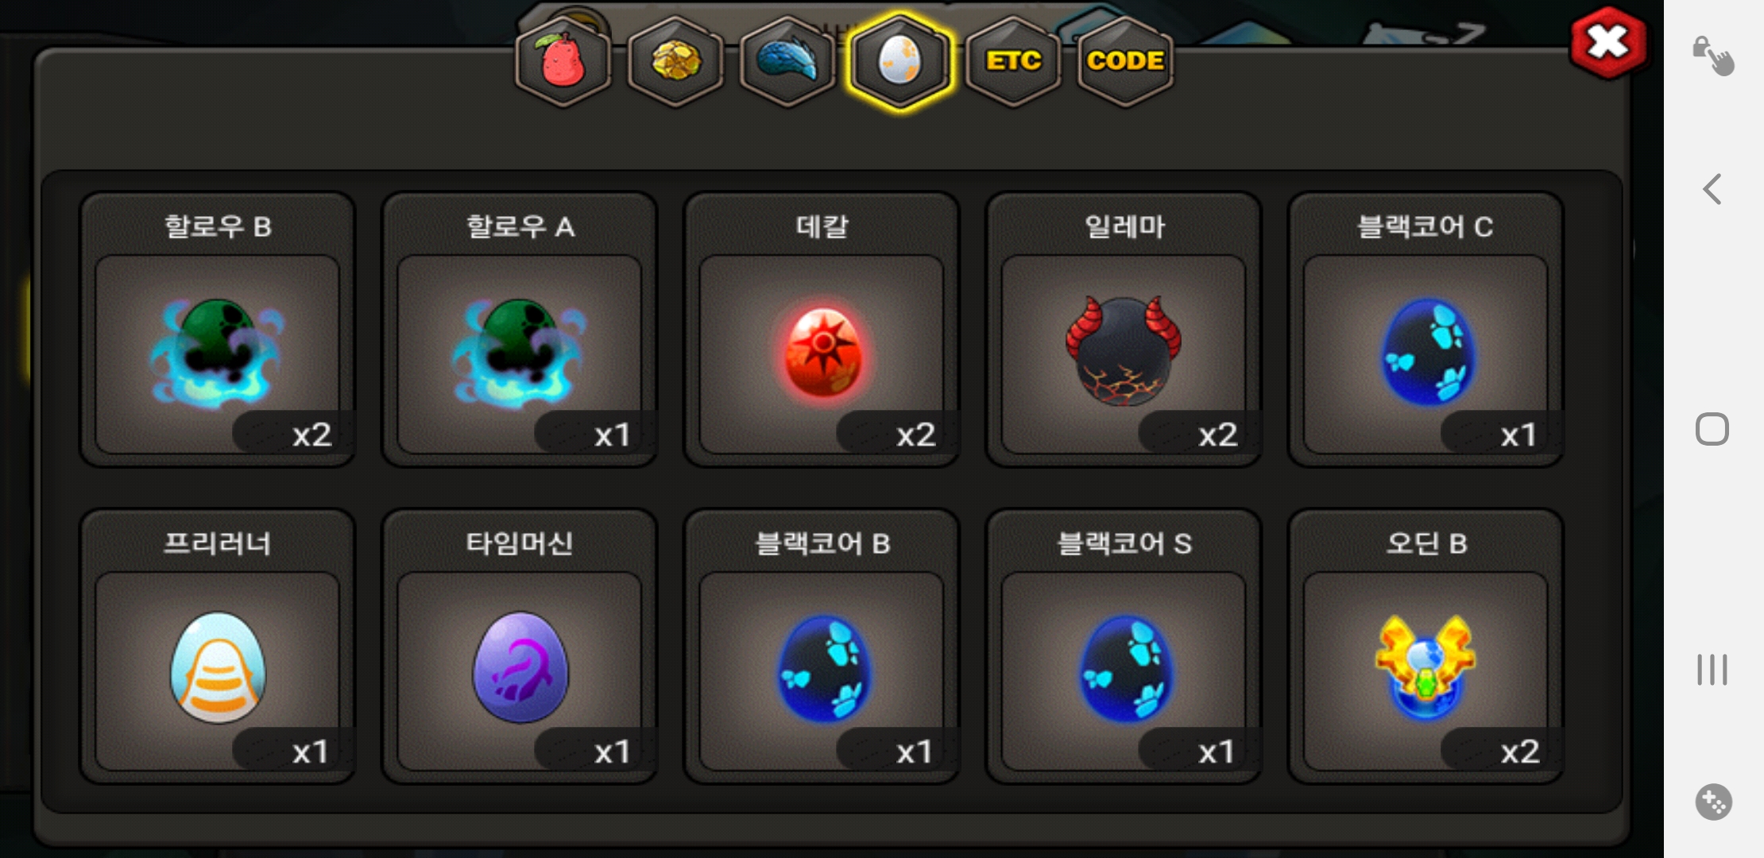Open the fruit inventory tab
The height and width of the screenshot is (858, 1764).
tap(563, 62)
